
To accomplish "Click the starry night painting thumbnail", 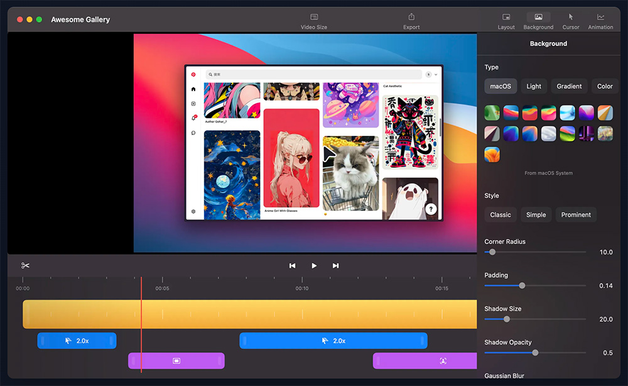I will 232,175.
